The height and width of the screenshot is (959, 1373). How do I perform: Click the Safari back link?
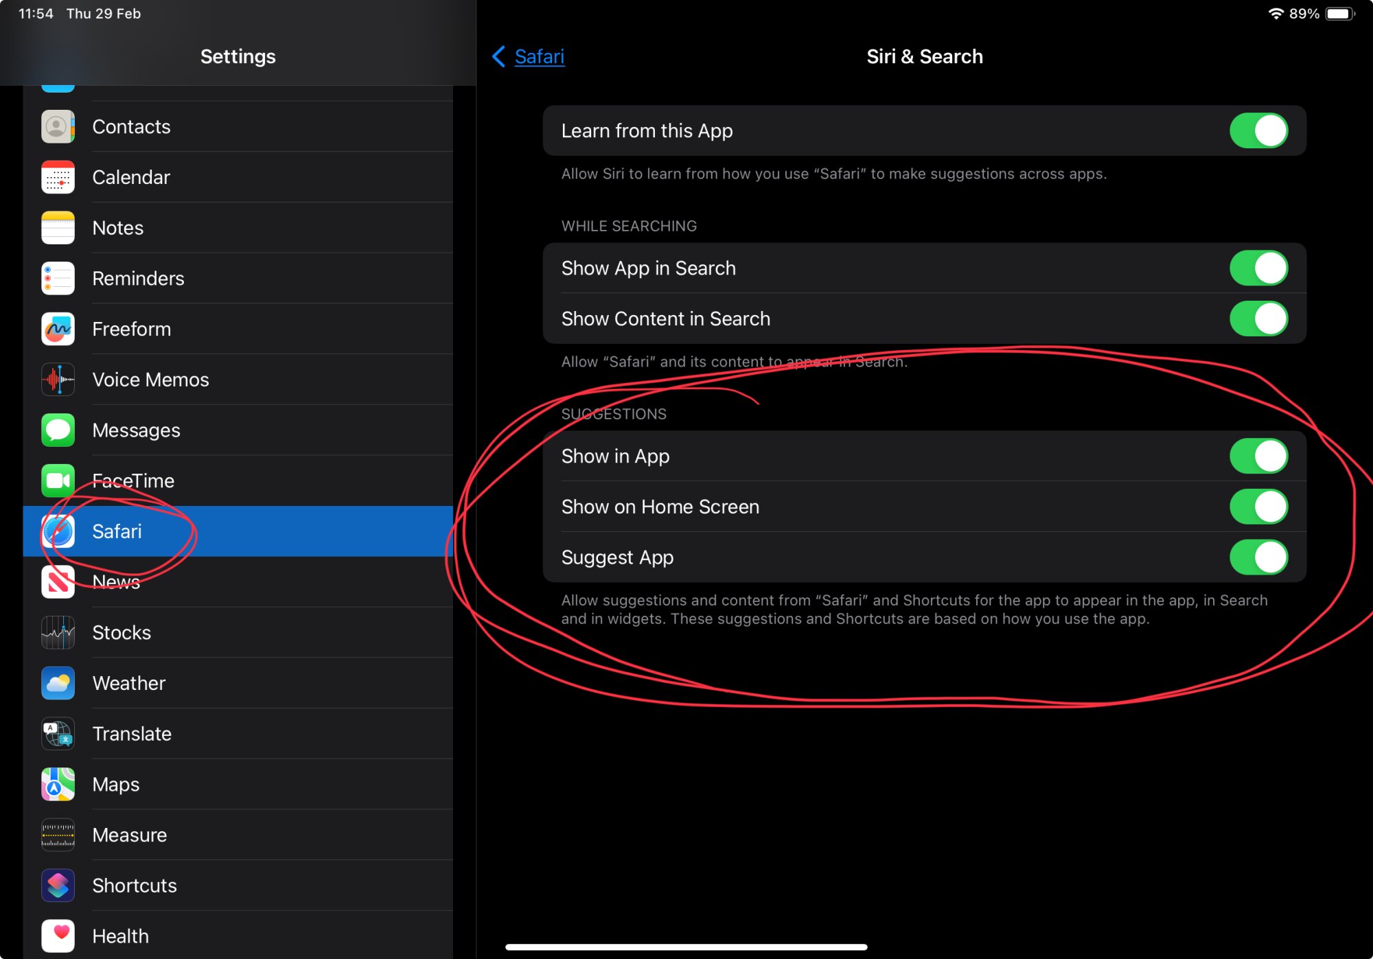point(540,56)
